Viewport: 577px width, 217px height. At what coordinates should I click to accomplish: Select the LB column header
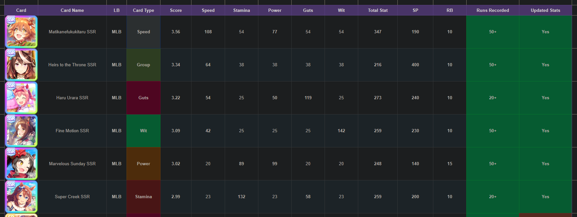[x=117, y=10]
